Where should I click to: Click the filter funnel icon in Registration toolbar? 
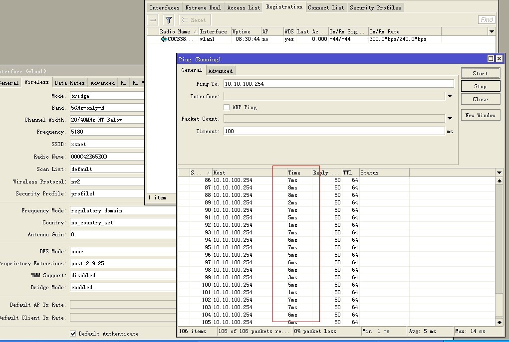click(x=169, y=20)
